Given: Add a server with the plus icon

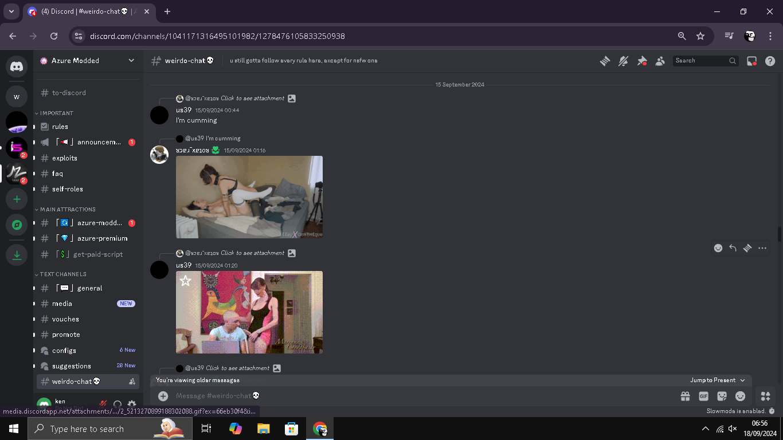Looking at the screenshot, I should click(17, 199).
